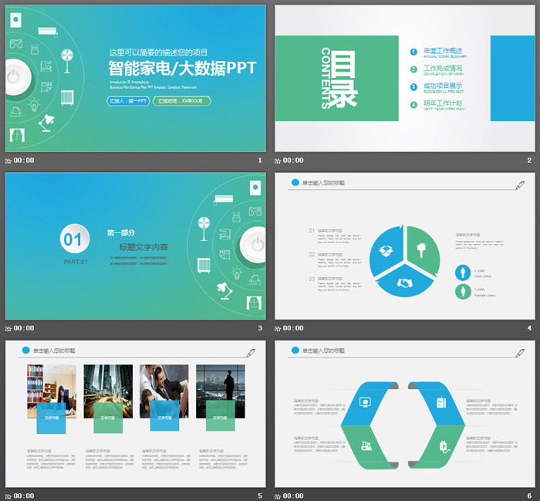Click the lab flask icon on slide 6
Screen dimensions: 540x501
pyautogui.click(x=366, y=446)
